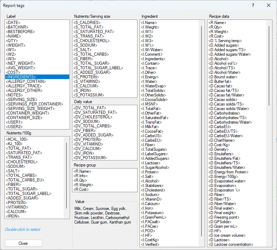Select the <INGREDIENTS> label tag

(x=37, y=77)
